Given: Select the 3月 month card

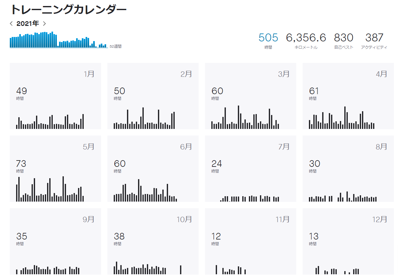Looking at the screenshot, I should pos(250,96).
